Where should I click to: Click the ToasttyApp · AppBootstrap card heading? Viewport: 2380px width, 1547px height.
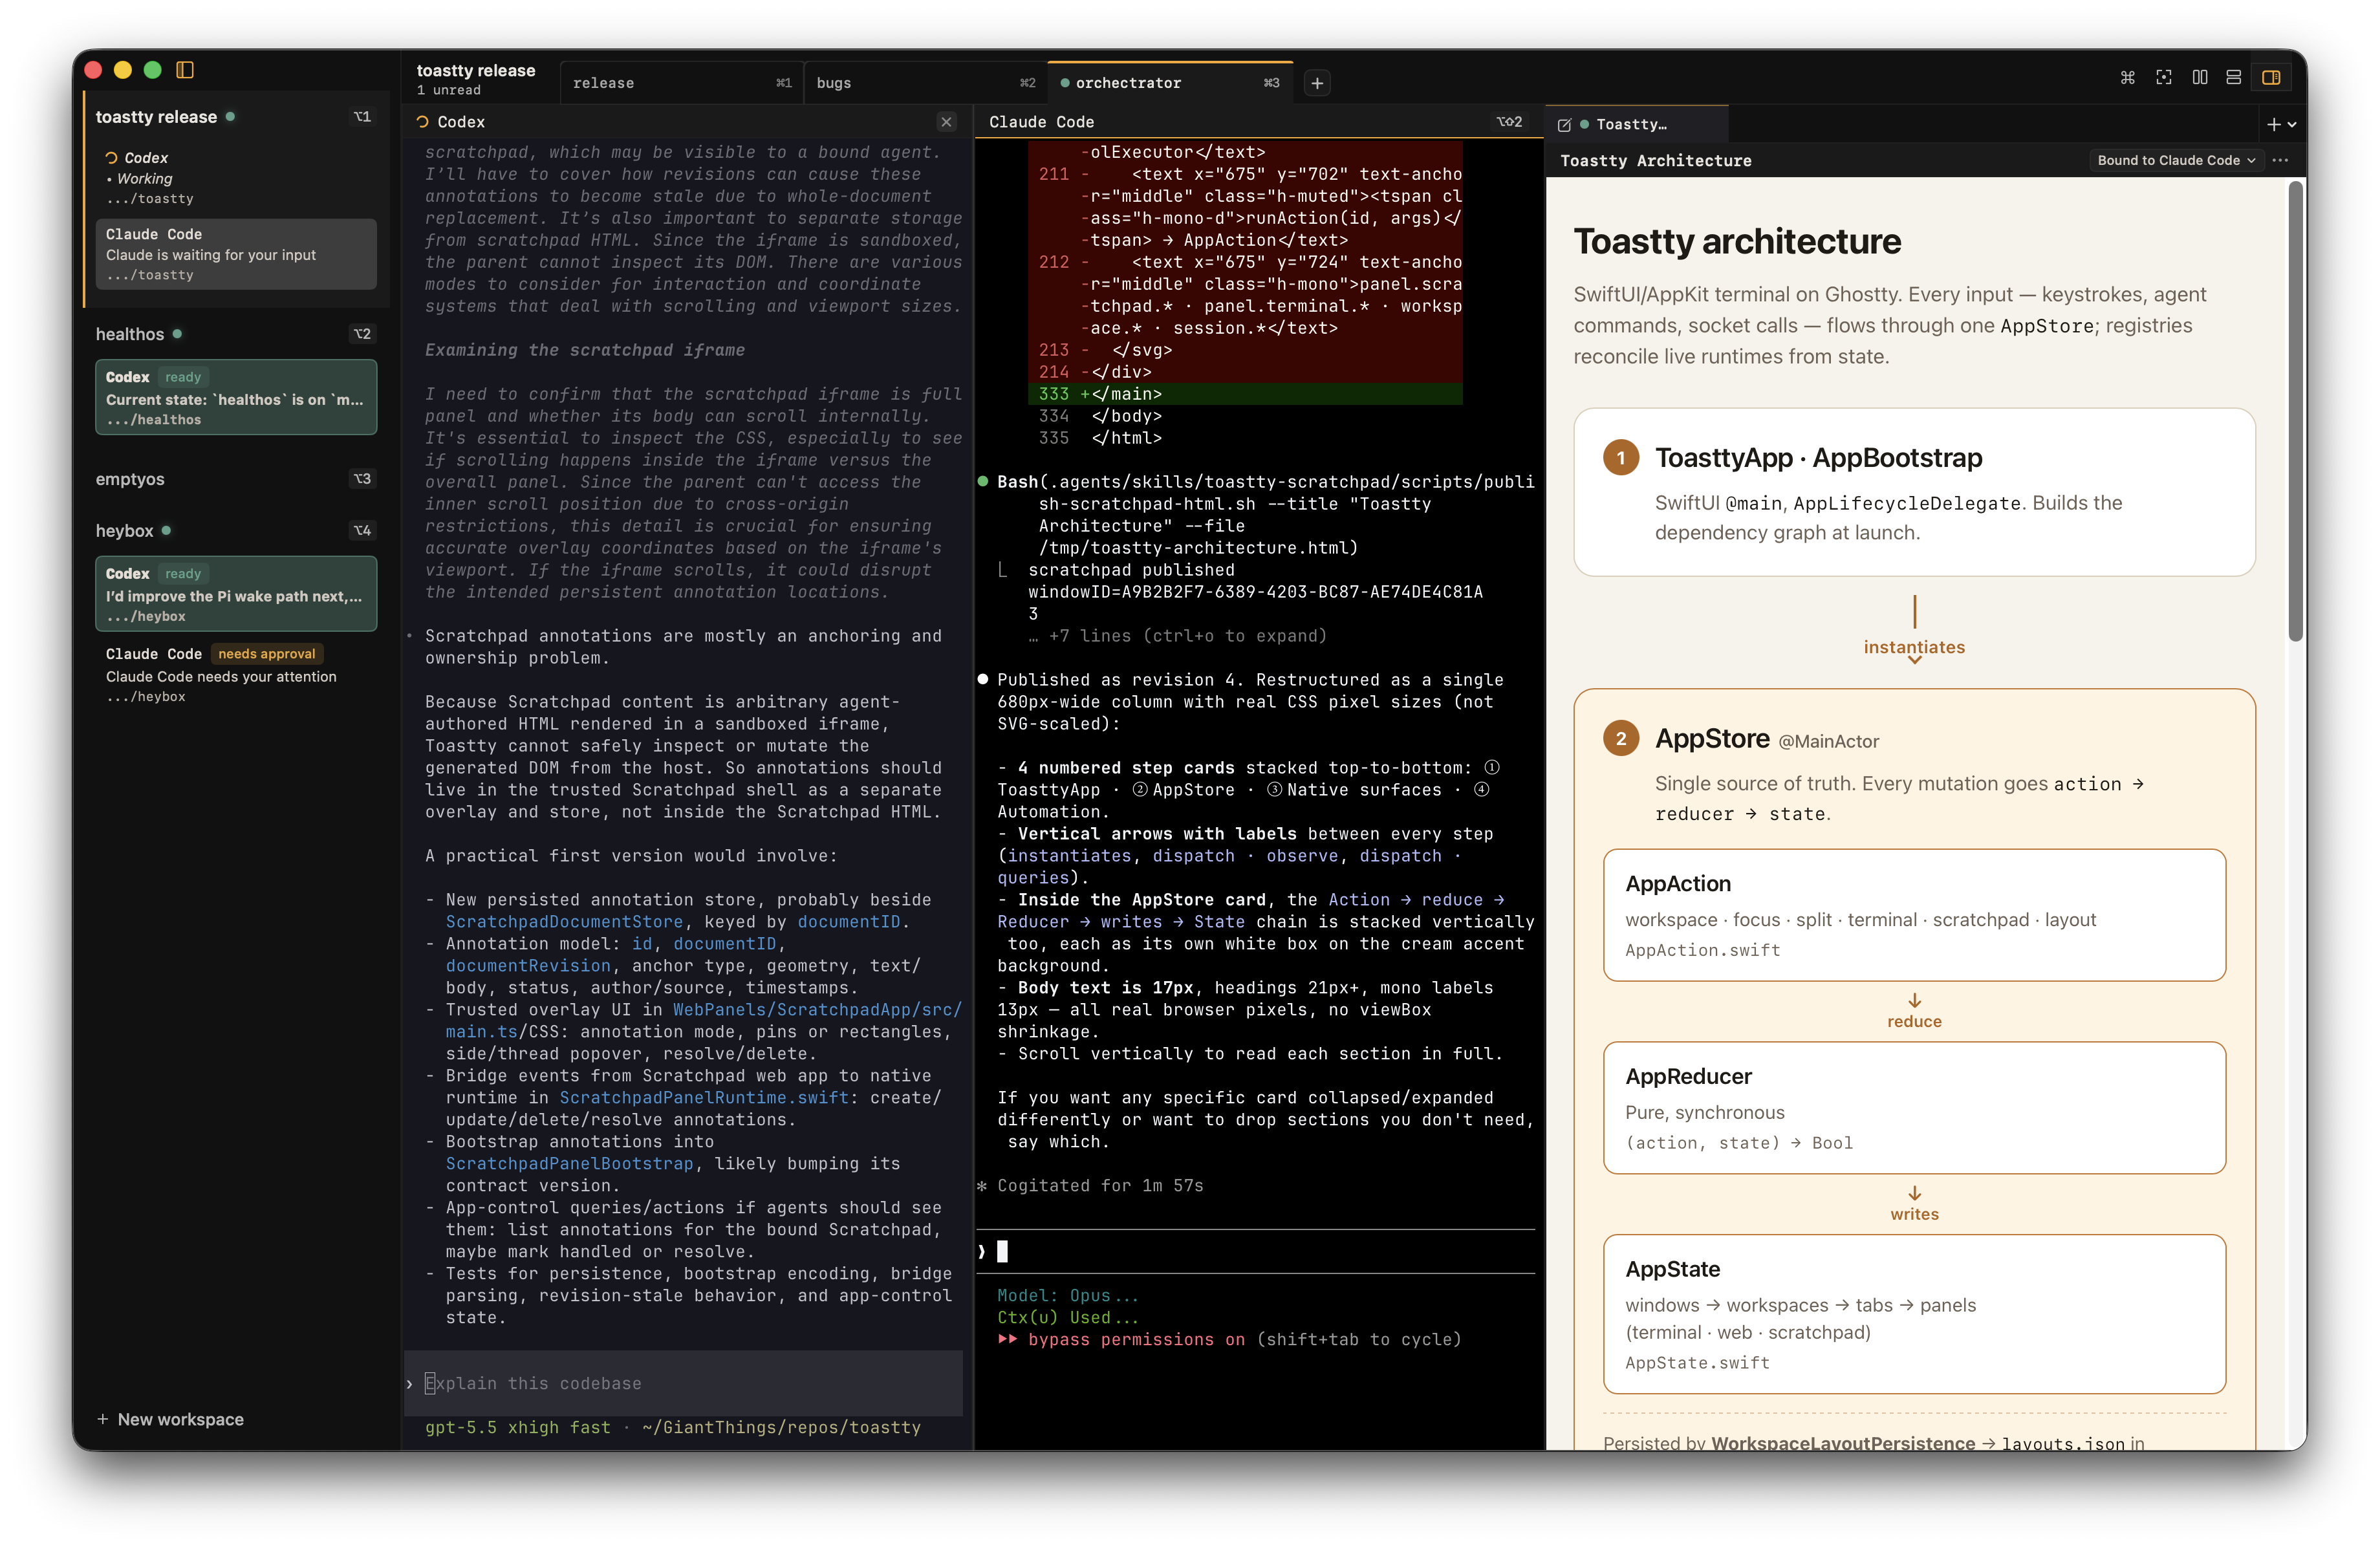click(x=1818, y=458)
